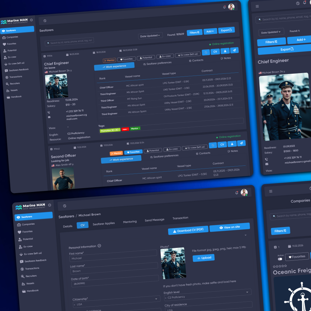Click the refresh icon on the Chief Engineer card
This screenshot has width=311, height=311.
click(x=206, y=52)
